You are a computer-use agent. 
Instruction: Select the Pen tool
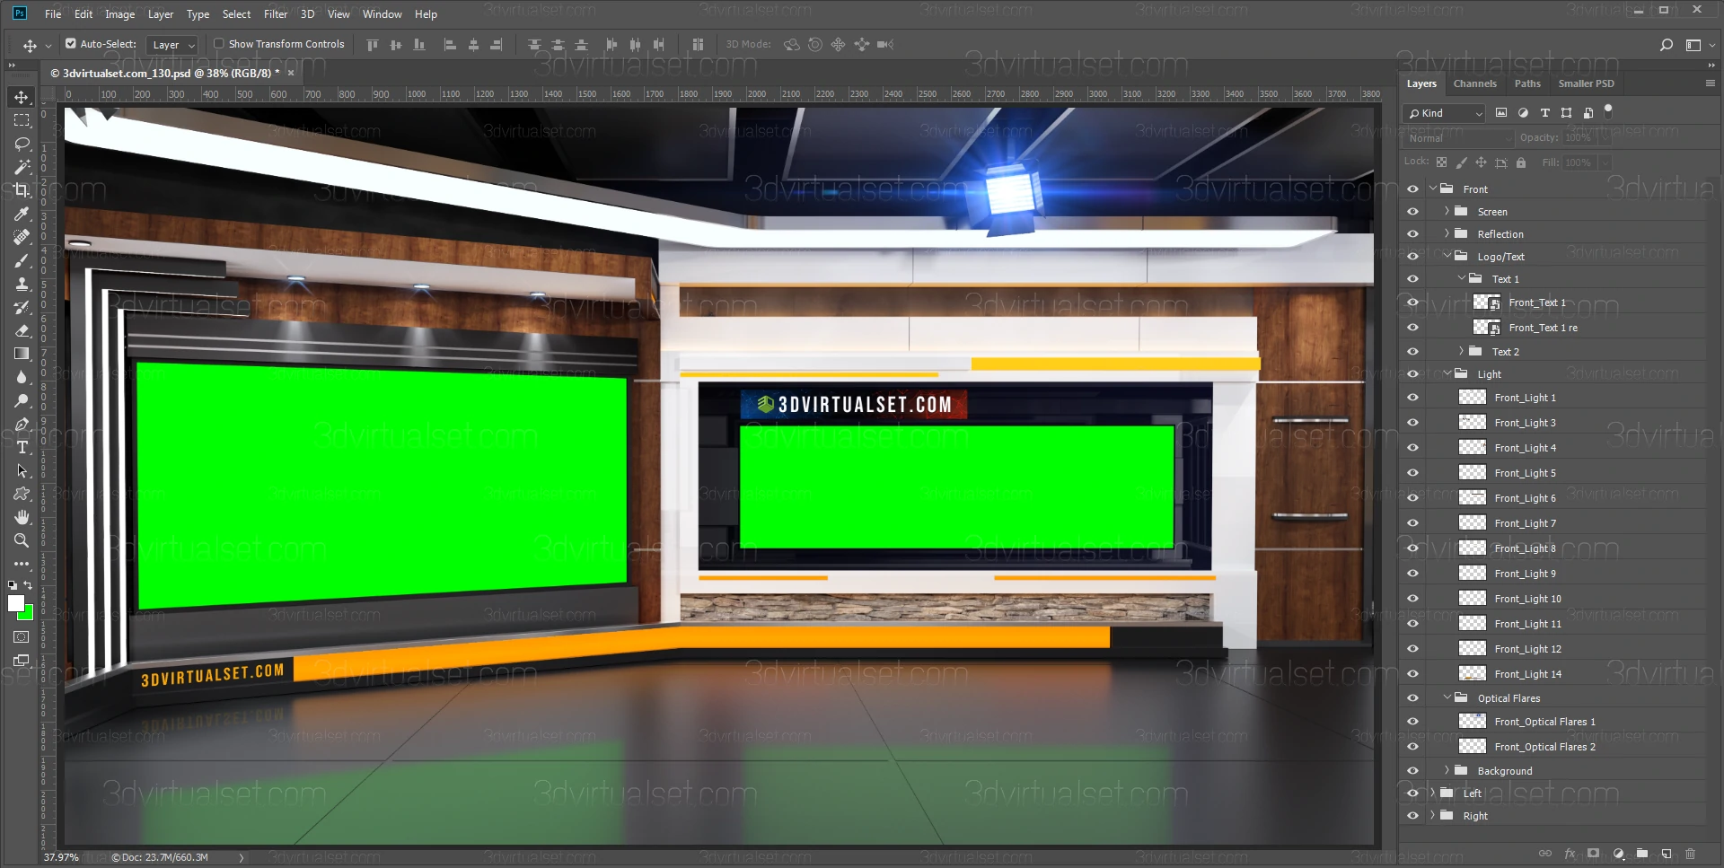pyautogui.click(x=22, y=424)
